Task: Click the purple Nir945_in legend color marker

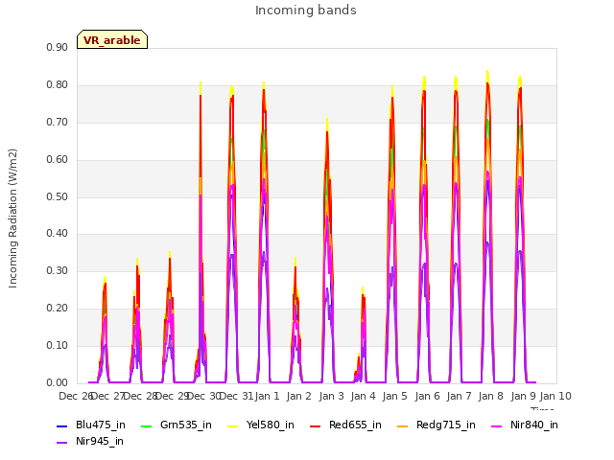Action: tap(61, 443)
